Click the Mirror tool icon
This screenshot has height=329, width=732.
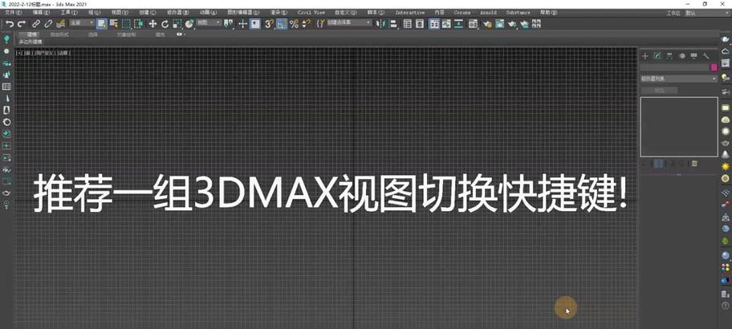380,23
